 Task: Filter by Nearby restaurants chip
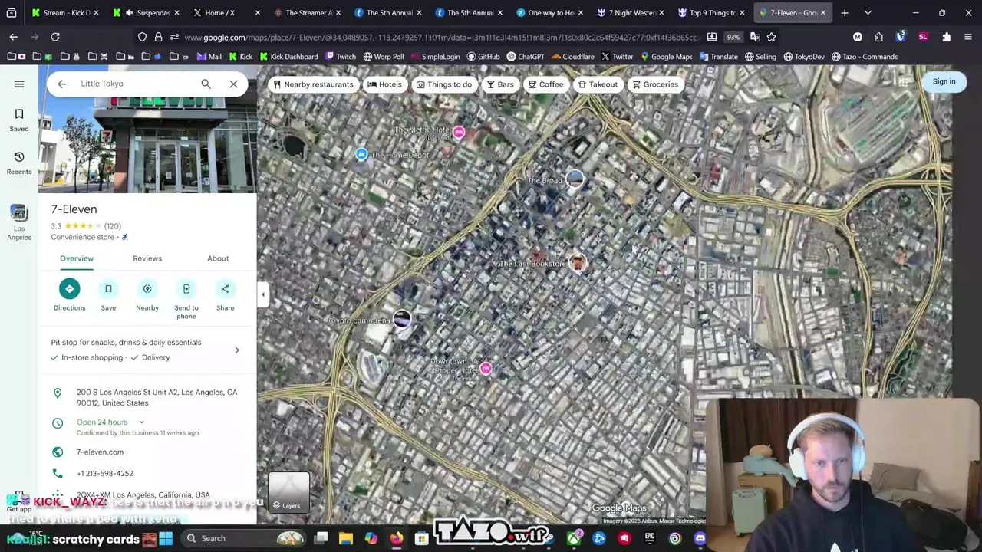(x=313, y=84)
